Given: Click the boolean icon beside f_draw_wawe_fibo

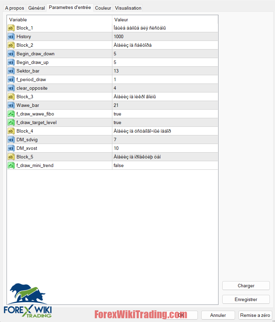Looking at the screenshot, I should tap(11, 114).
